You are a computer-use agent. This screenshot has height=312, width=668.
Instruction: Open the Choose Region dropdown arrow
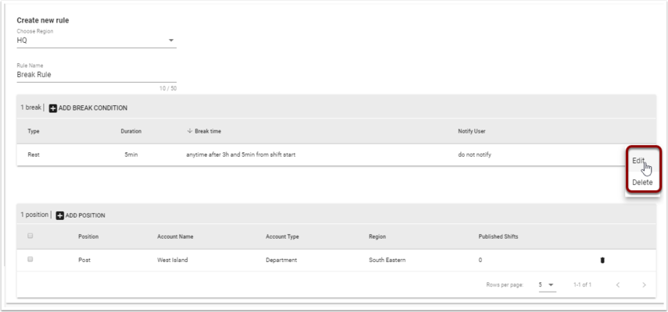(171, 41)
